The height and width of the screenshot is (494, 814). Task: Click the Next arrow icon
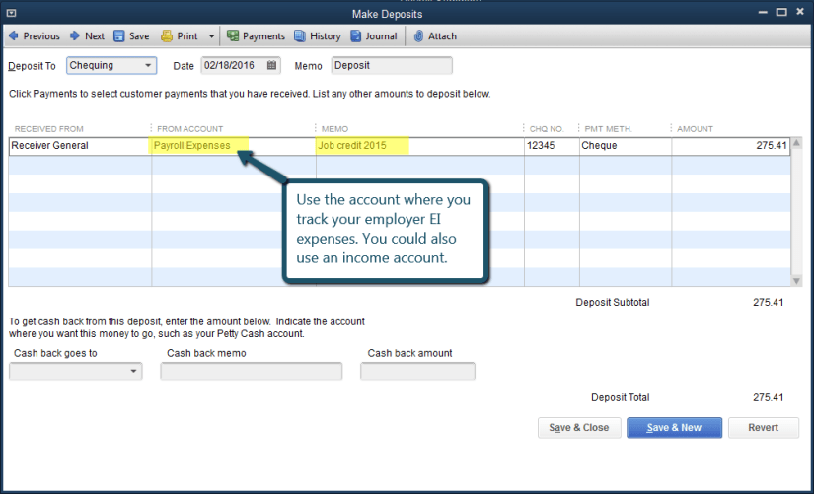coord(75,36)
